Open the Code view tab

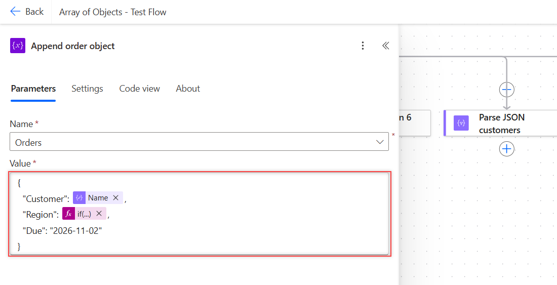140,89
